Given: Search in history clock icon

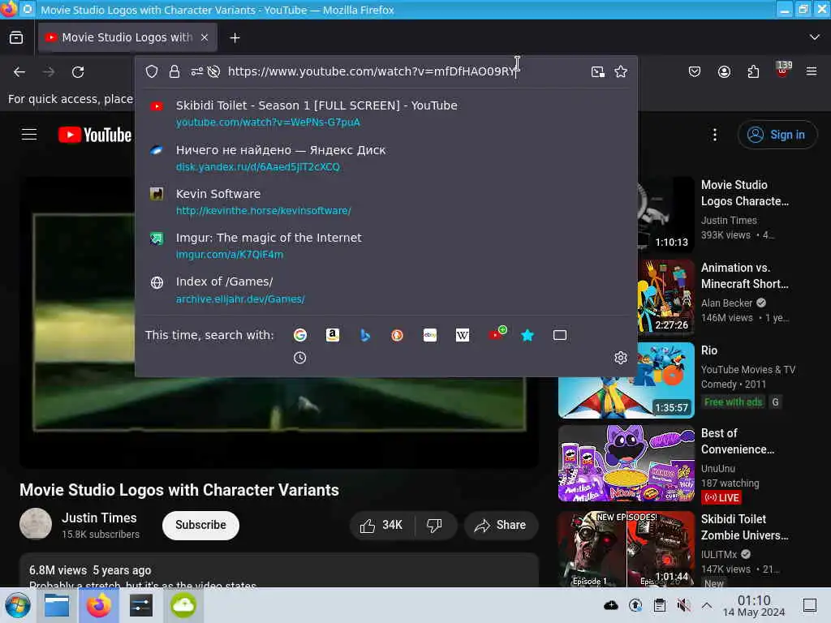Looking at the screenshot, I should (x=300, y=358).
